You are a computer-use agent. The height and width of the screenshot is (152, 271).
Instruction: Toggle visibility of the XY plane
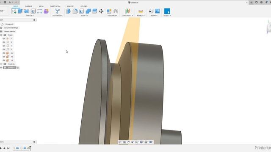[4, 53]
